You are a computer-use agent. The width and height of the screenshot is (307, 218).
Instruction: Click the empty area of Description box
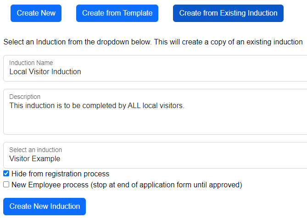(155, 122)
